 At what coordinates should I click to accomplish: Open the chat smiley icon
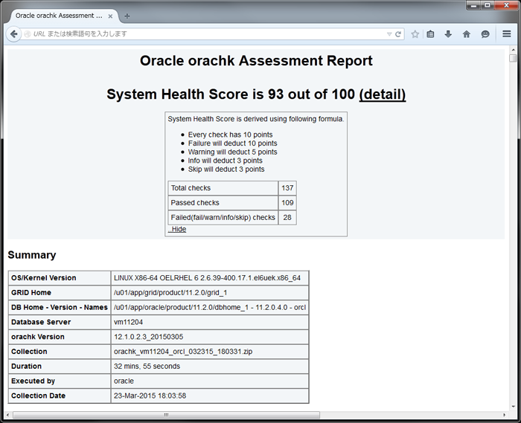tap(485, 34)
